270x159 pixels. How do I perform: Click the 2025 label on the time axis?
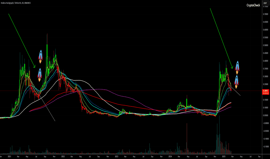224,157
